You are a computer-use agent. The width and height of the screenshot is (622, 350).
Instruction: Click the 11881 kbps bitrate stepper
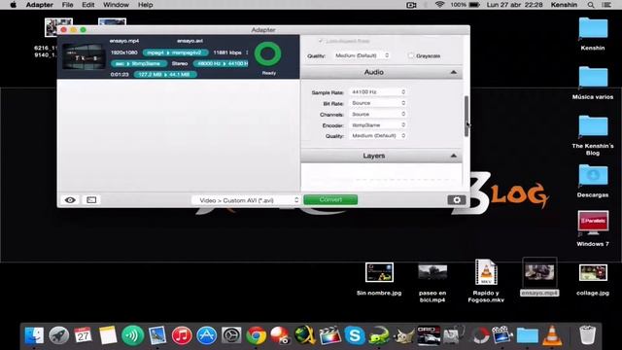coord(247,52)
